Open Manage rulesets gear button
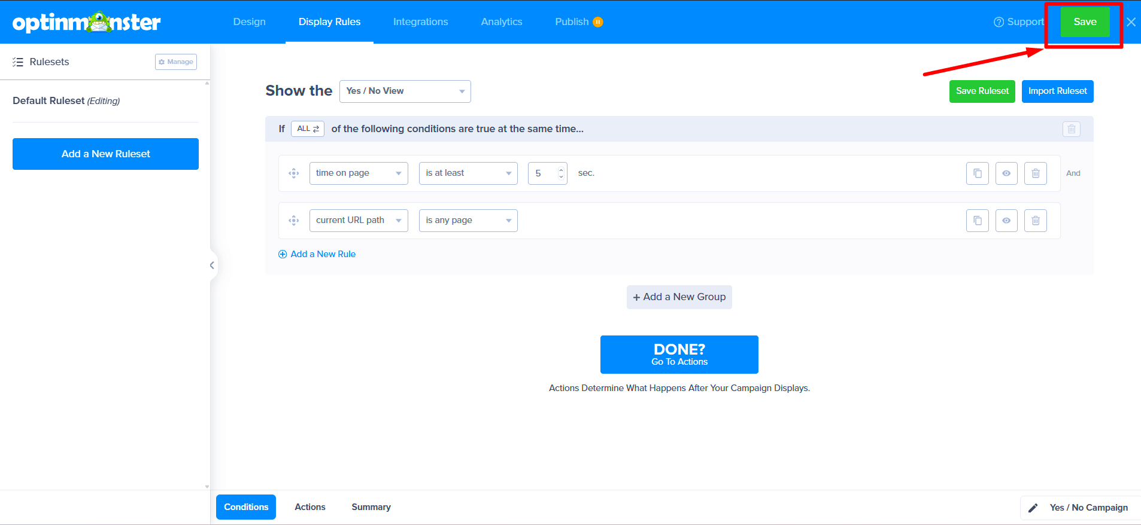The height and width of the screenshot is (525, 1141). [x=176, y=62]
